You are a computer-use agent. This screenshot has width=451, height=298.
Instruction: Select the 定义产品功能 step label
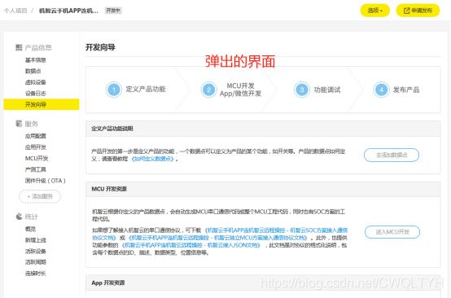coord(146,90)
